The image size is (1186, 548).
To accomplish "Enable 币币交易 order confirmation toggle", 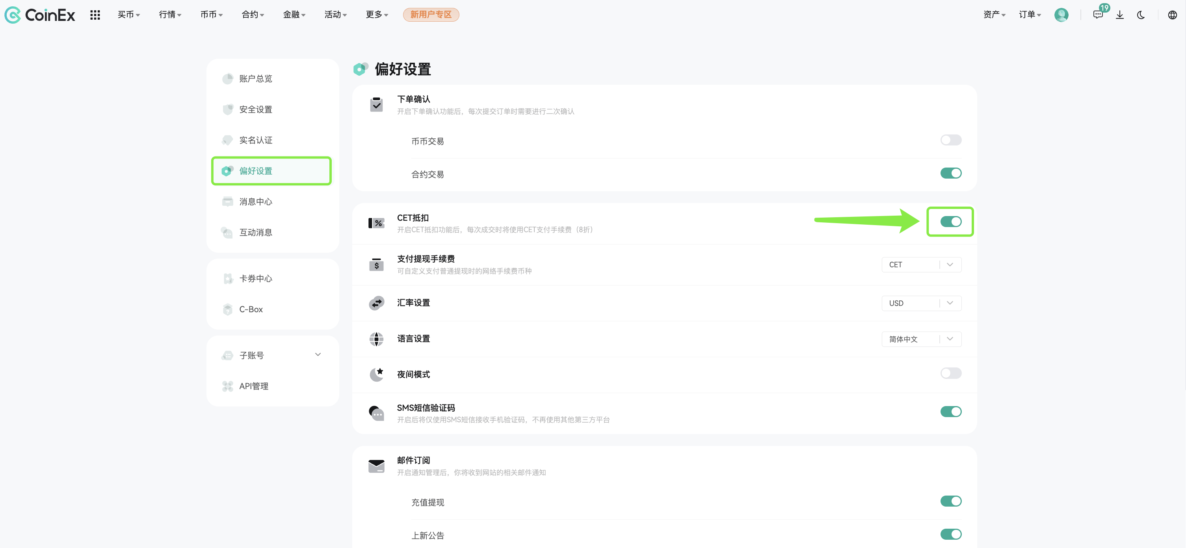I will 951,140.
